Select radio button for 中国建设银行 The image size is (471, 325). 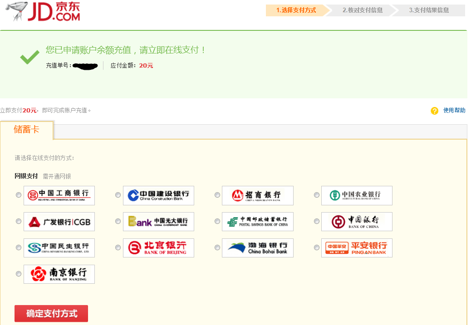tap(118, 195)
